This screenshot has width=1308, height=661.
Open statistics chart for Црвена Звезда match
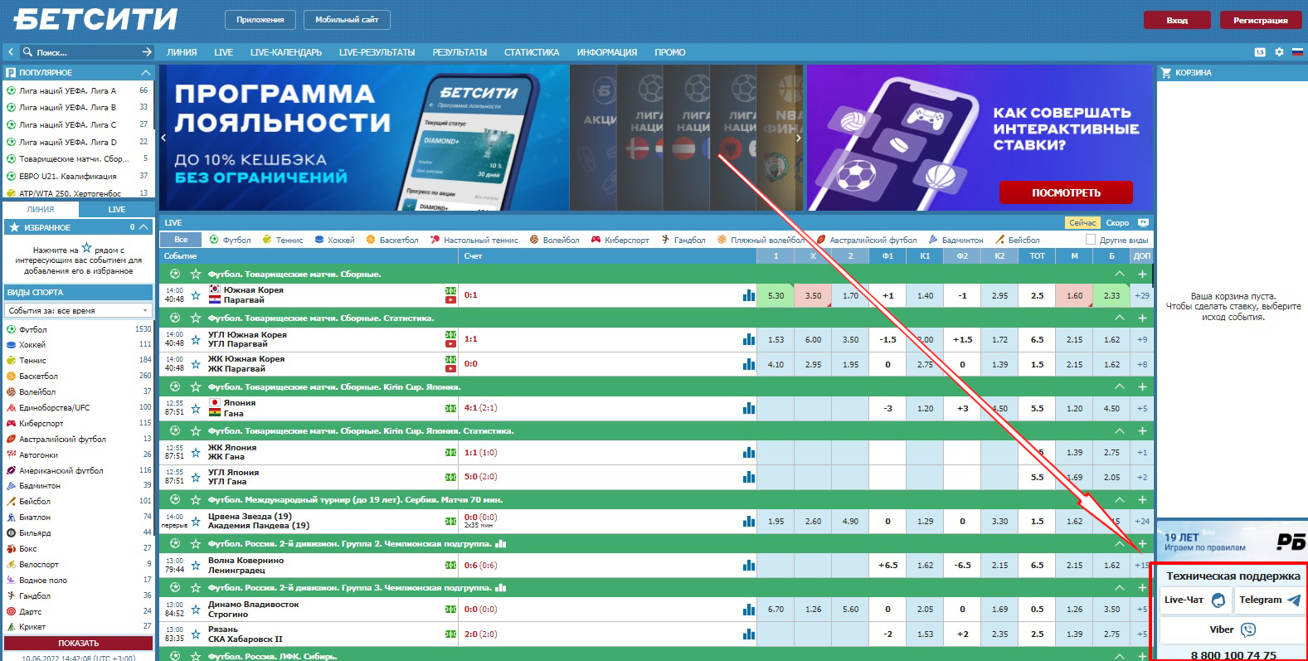[749, 522]
